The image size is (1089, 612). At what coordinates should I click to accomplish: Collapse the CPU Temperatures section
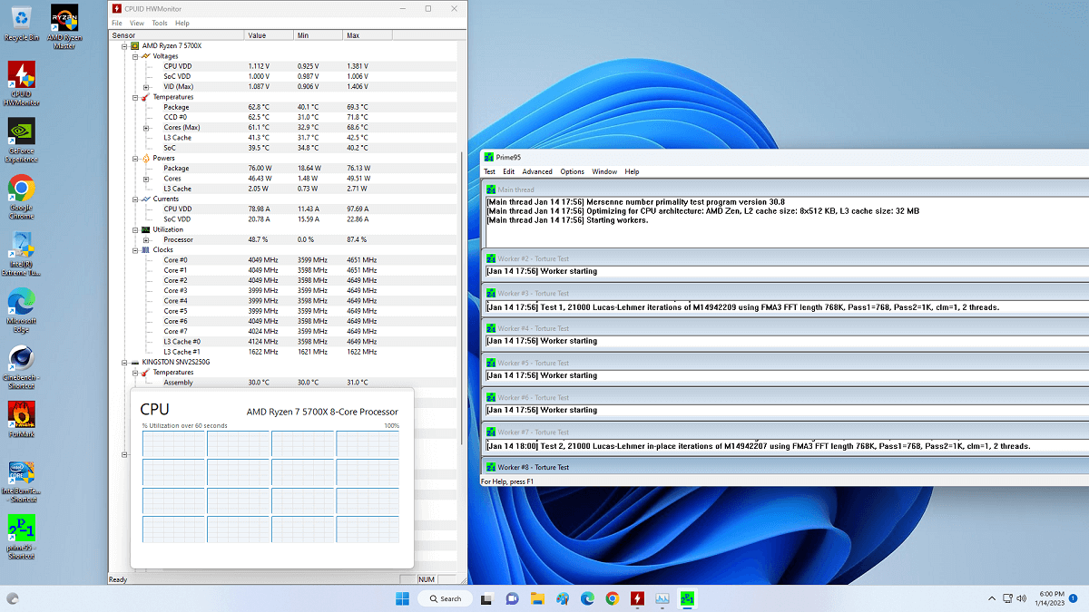(x=135, y=97)
